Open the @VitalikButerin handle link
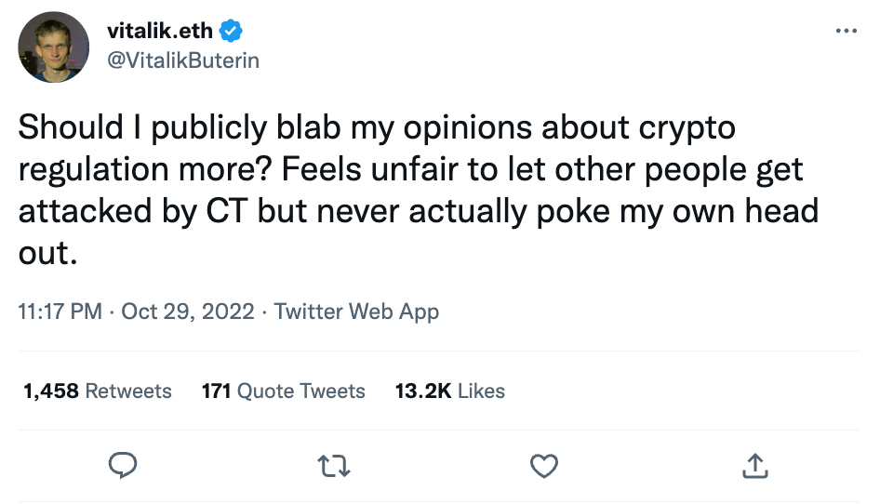This screenshot has width=880, height=504. pos(183,60)
